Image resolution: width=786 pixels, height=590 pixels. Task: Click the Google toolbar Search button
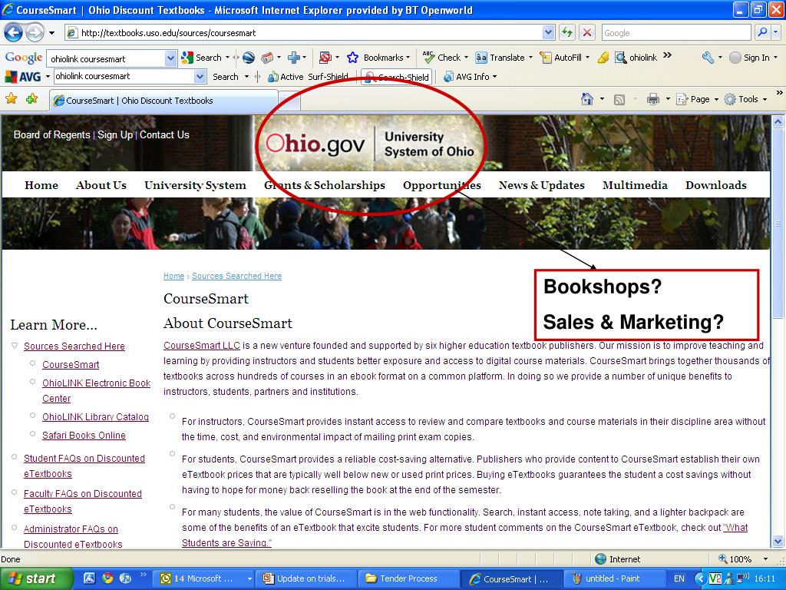202,58
